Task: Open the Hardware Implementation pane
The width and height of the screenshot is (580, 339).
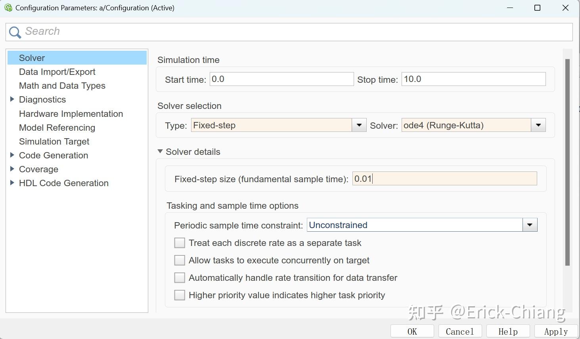Action: (71, 114)
